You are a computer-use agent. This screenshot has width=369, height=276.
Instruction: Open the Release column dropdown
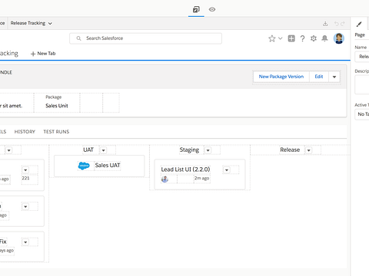[x=308, y=150]
